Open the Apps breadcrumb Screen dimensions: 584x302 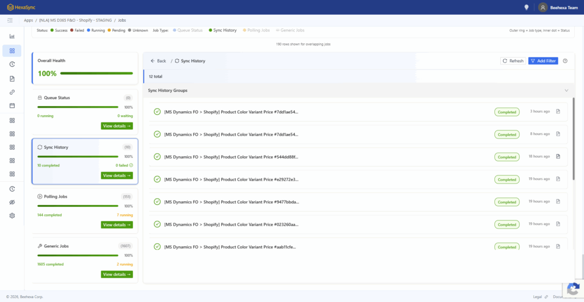click(x=29, y=20)
